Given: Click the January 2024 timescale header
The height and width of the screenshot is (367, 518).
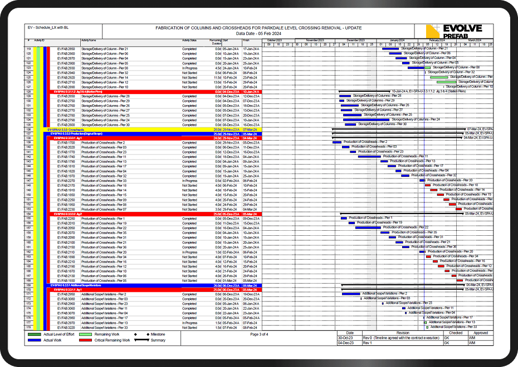Looking at the screenshot, I should 397,40.
